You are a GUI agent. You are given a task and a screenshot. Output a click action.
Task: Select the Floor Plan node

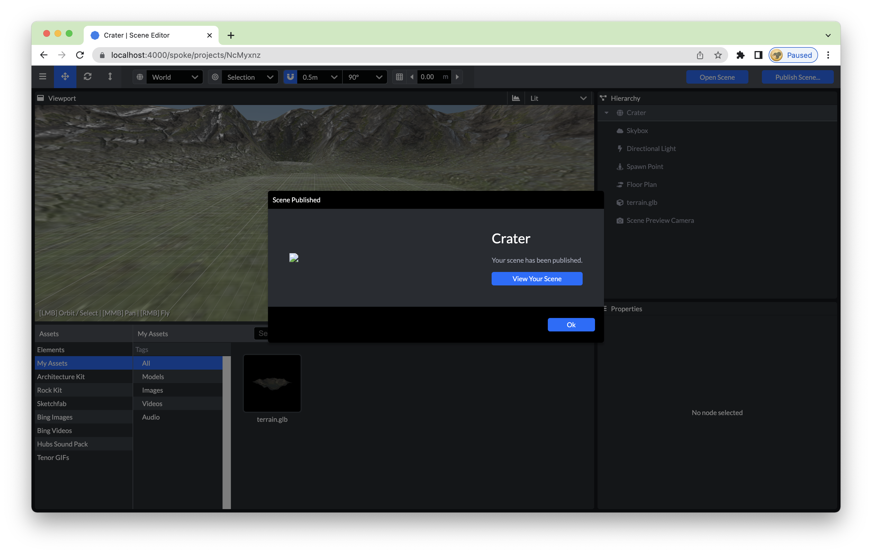tap(717, 185)
